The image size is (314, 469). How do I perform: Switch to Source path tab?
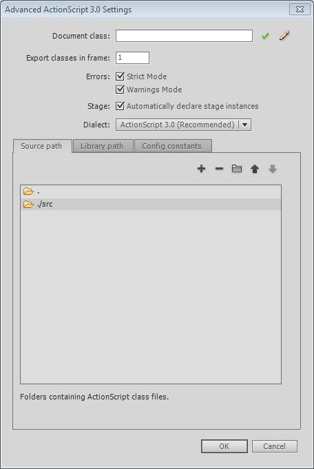click(42, 146)
